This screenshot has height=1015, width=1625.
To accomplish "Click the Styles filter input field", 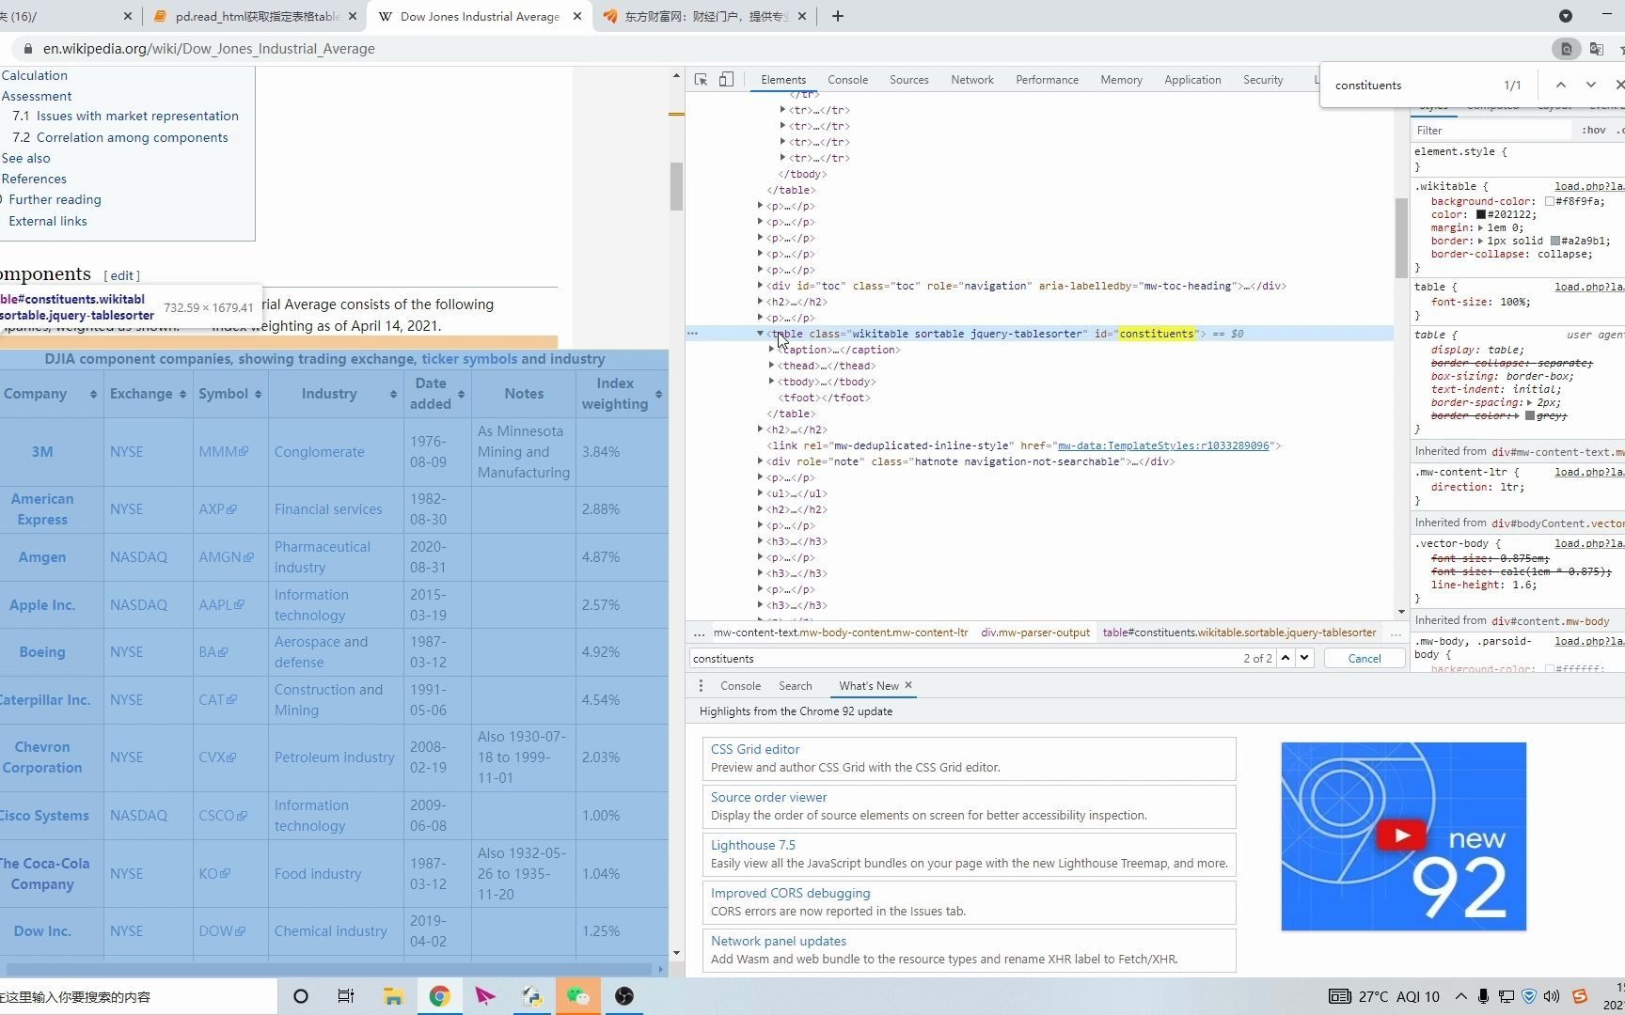I will pyautogui.click(x=1491, y=131).
